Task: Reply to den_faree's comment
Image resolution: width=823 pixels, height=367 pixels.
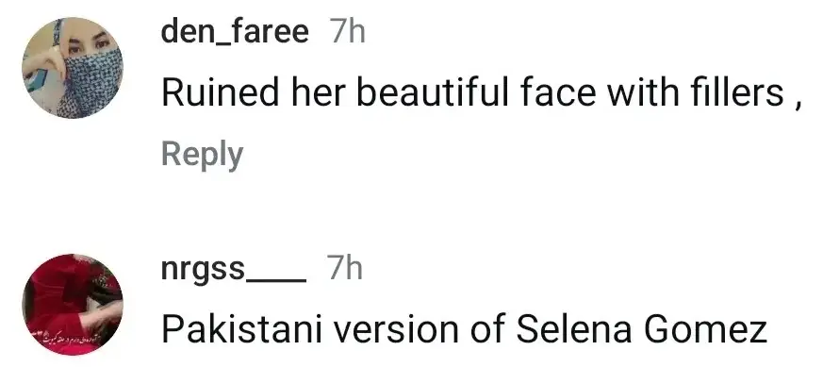Action: click(202, 155)
